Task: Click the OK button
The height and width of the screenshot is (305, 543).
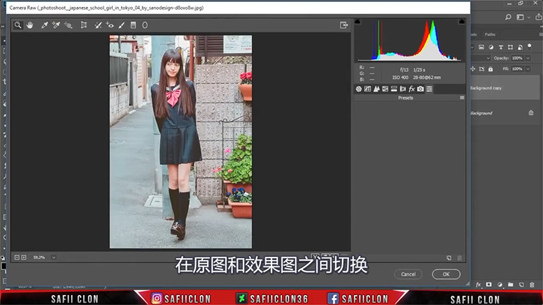Action: pos(446,274)
